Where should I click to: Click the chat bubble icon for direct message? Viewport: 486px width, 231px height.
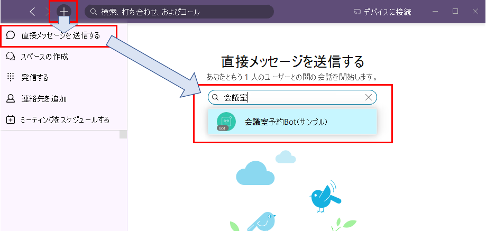[11, 35]
